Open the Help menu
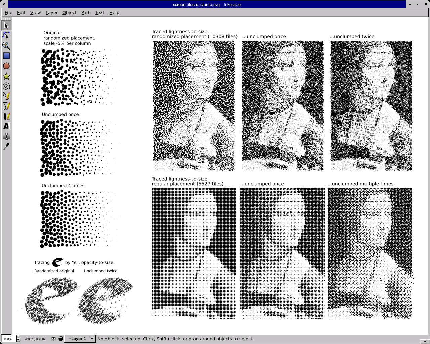Viewport: 430px width, 344px height. click(x=114, y=12)
